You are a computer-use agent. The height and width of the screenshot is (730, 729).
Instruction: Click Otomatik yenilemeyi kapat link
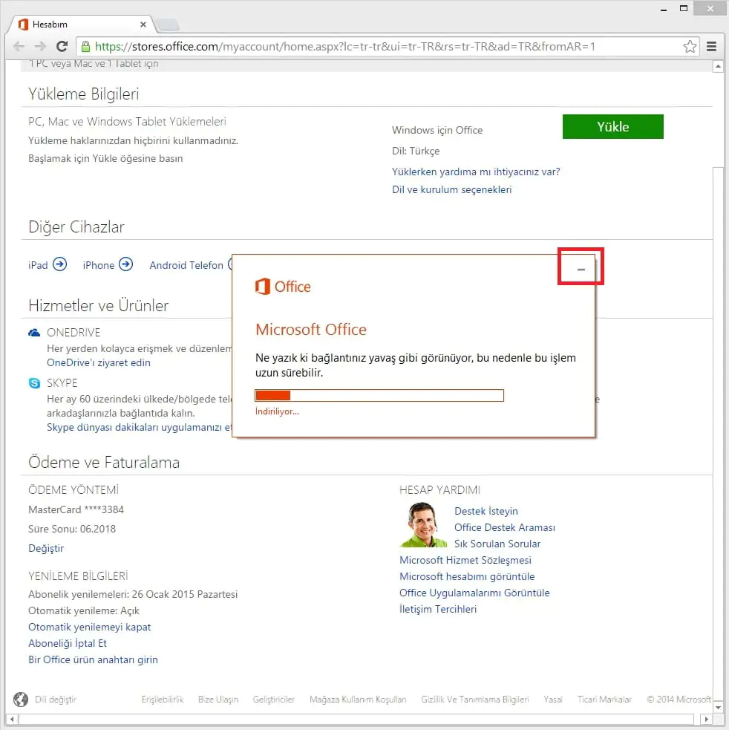pos(89,627)
